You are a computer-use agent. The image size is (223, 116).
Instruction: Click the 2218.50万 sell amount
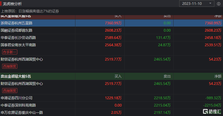pos(162,98)
